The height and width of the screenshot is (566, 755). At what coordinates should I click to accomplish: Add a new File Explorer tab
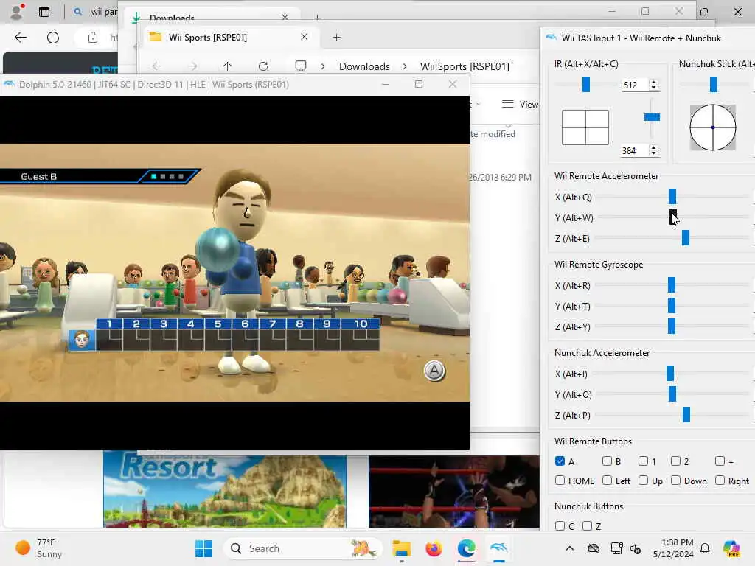coord(336,37)
